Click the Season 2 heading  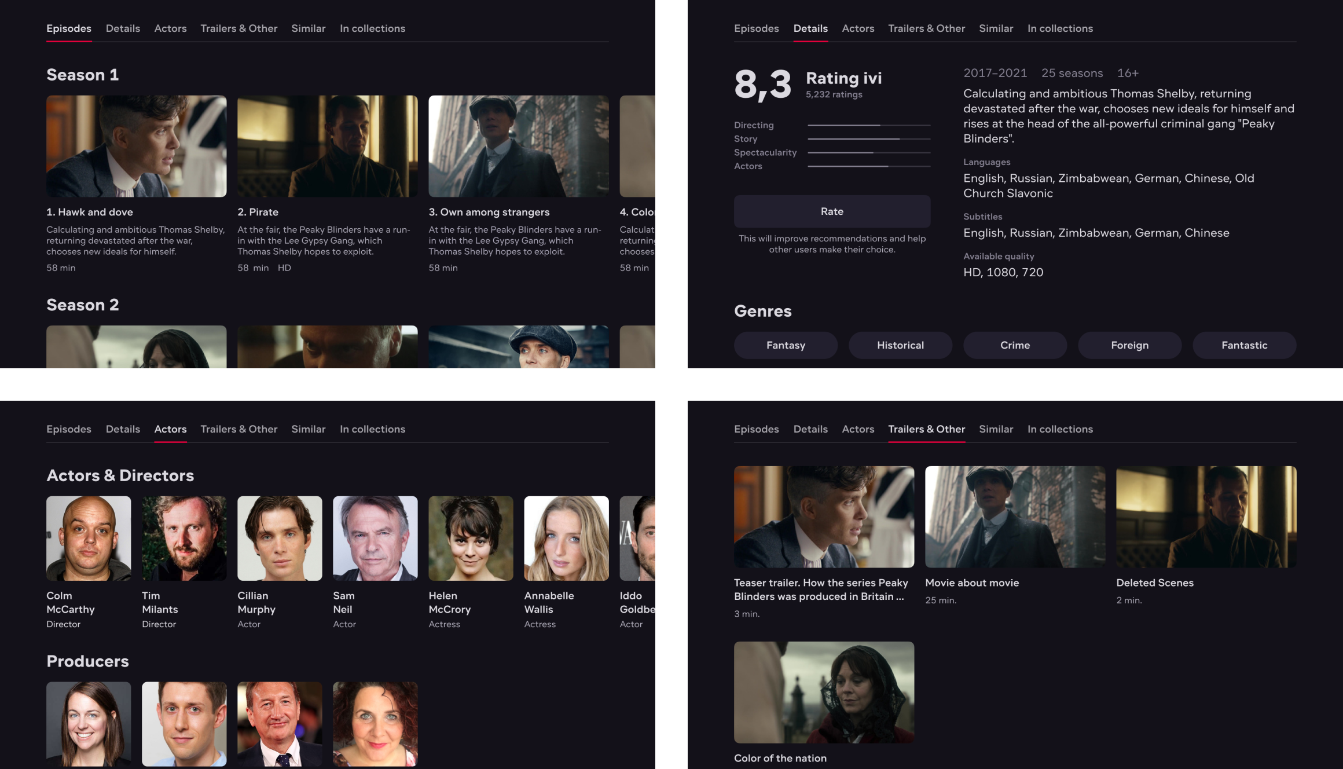82,305
